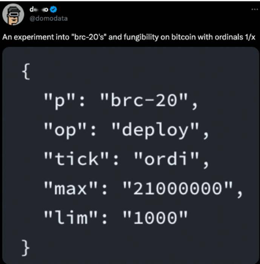Click the "ordi" ticker value
The height and width of the screenshot is (264, 260).
166,158
